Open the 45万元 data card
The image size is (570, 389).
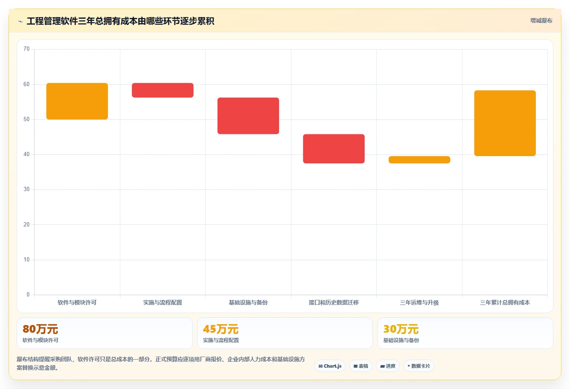(285, 333)
